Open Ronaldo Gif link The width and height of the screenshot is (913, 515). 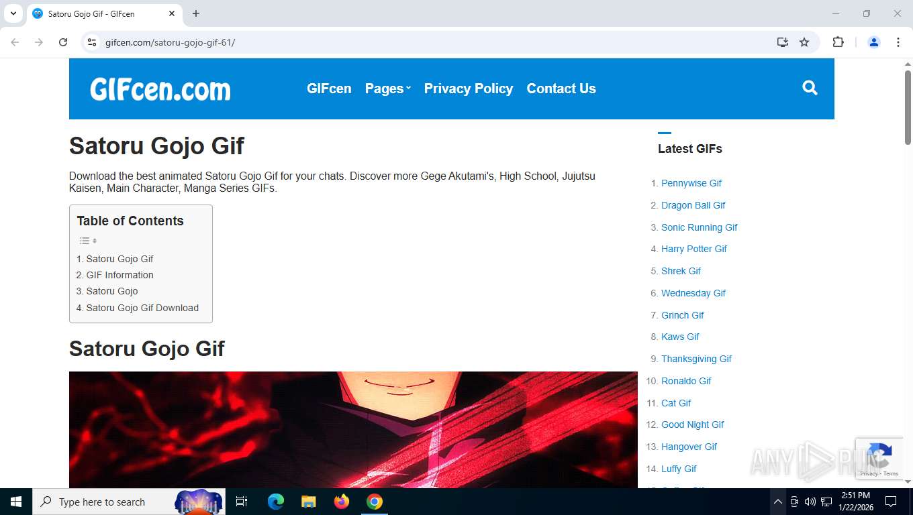point(686,381)
